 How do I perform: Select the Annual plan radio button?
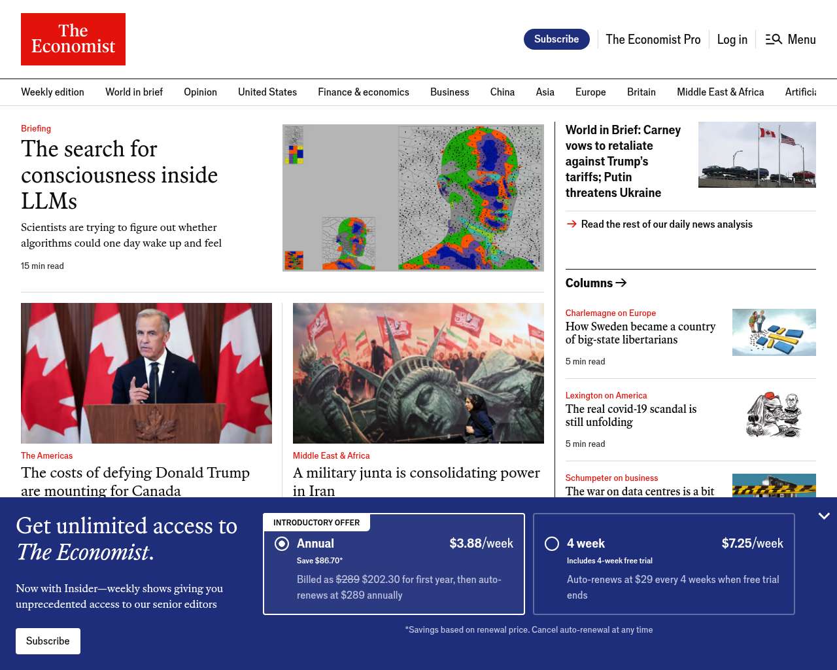[282, 544]
